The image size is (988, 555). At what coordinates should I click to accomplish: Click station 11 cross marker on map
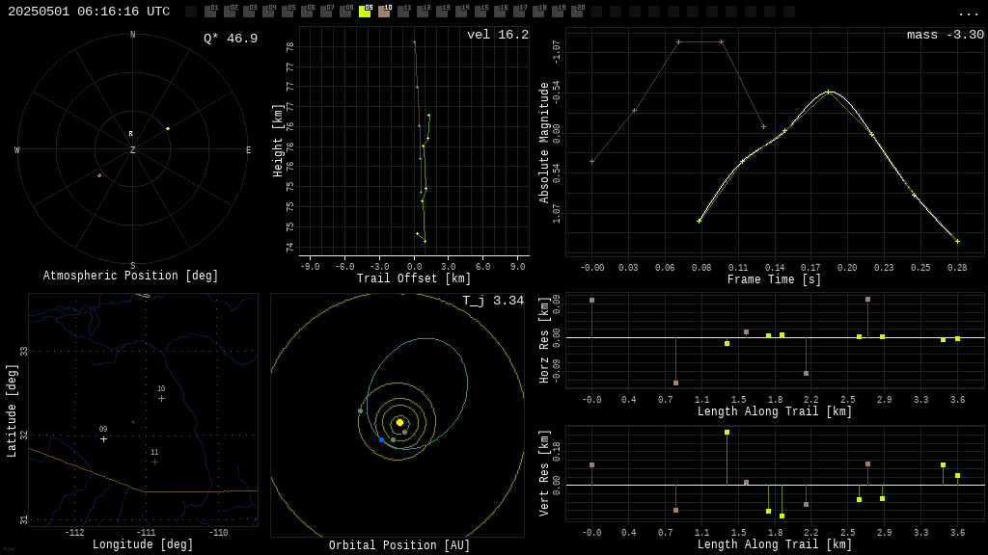point(154,462)
